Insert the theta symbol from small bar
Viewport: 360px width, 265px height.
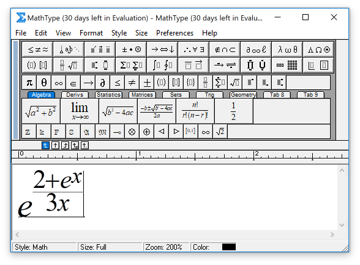pyautogui.click(x=44, y=83)
